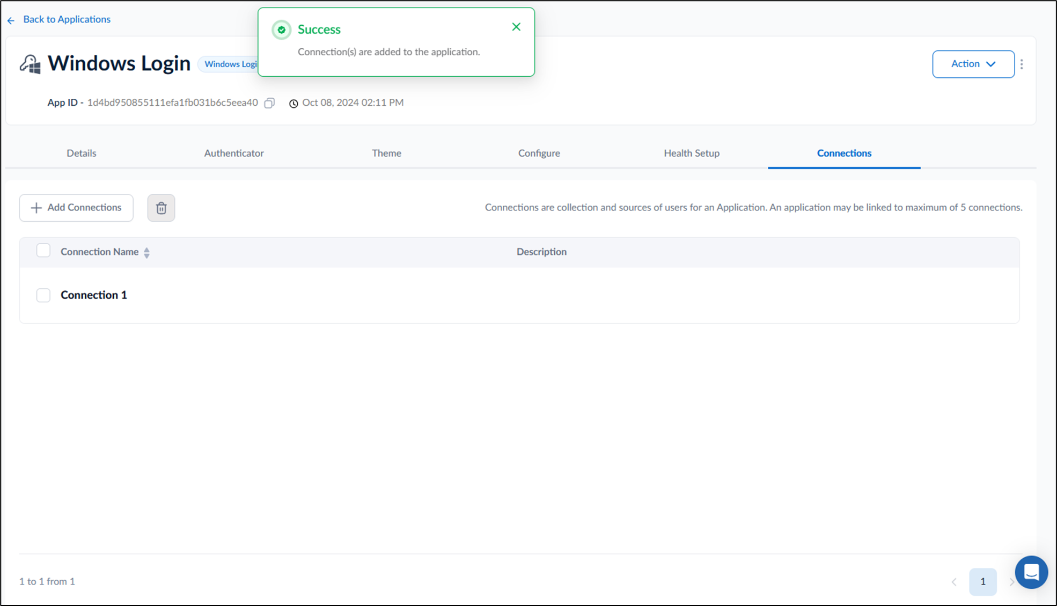Image resolution: width=1057 pixels, height=606 pixels.
Task: Open the three-dot more options menu
Action: [1022, 64]
